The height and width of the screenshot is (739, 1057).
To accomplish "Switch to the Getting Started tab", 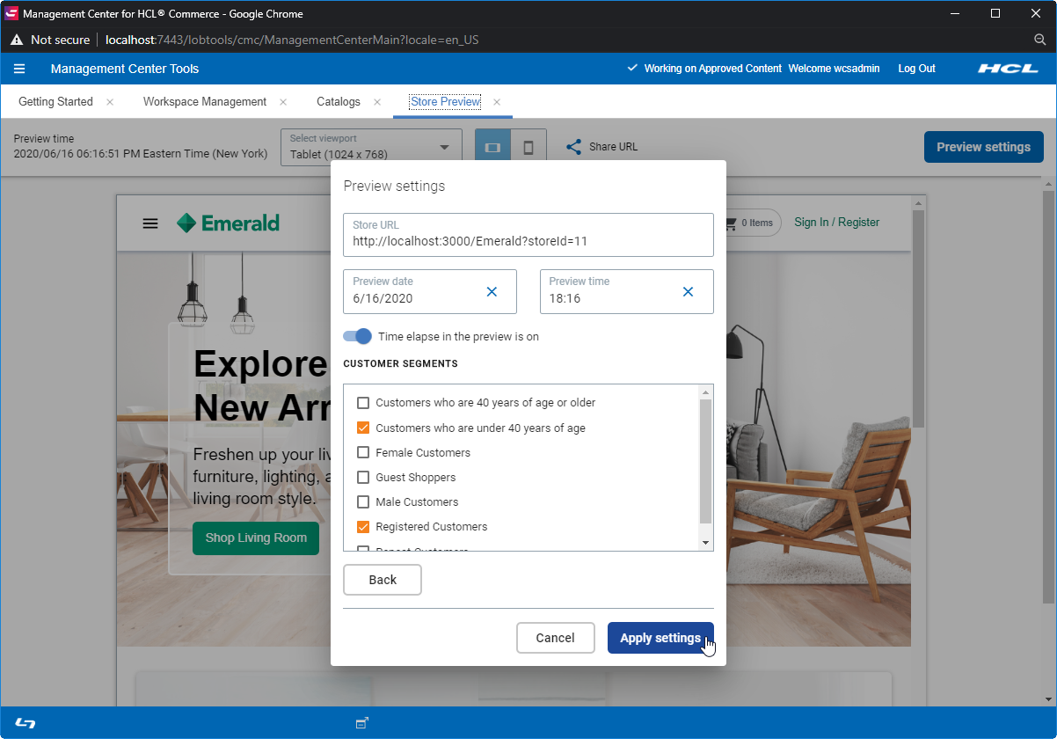I will [55, 102].
